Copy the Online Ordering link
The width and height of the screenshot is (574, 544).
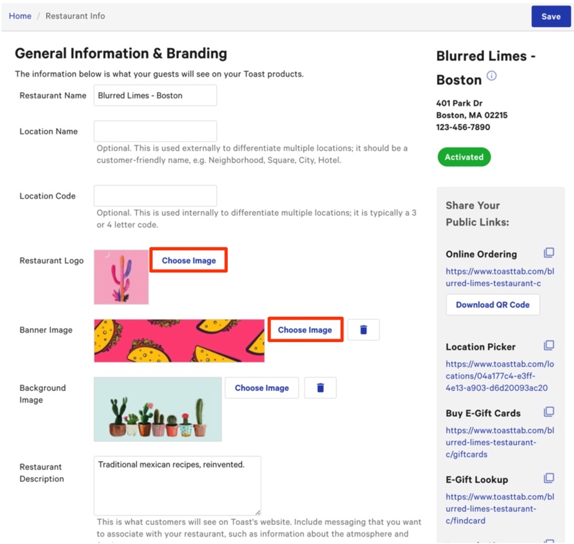click(x=549, y=253)
